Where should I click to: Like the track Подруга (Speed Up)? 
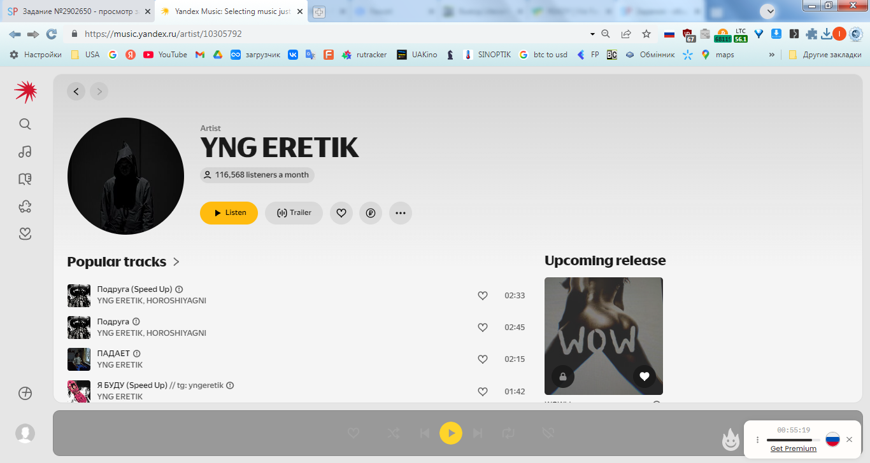pyautogui.click(x=483, y=295)
